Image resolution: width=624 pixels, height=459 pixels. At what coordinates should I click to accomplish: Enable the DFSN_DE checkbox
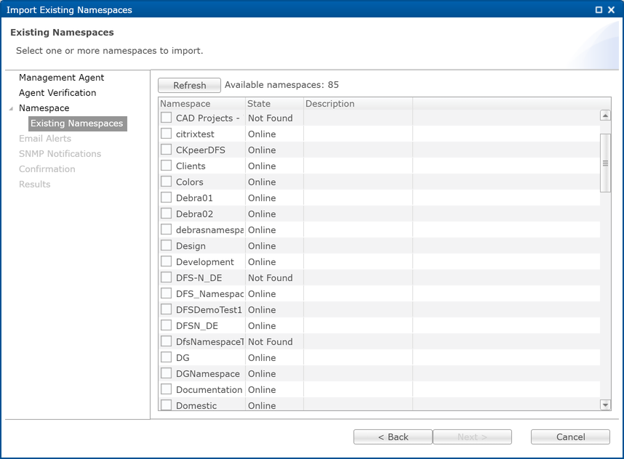pos(166,325)
